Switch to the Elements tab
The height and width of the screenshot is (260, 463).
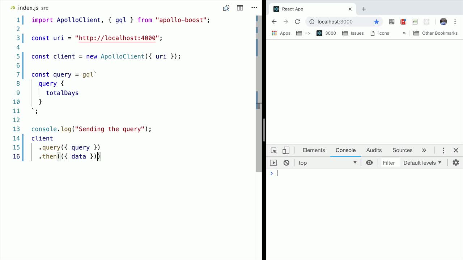[314, 151]
